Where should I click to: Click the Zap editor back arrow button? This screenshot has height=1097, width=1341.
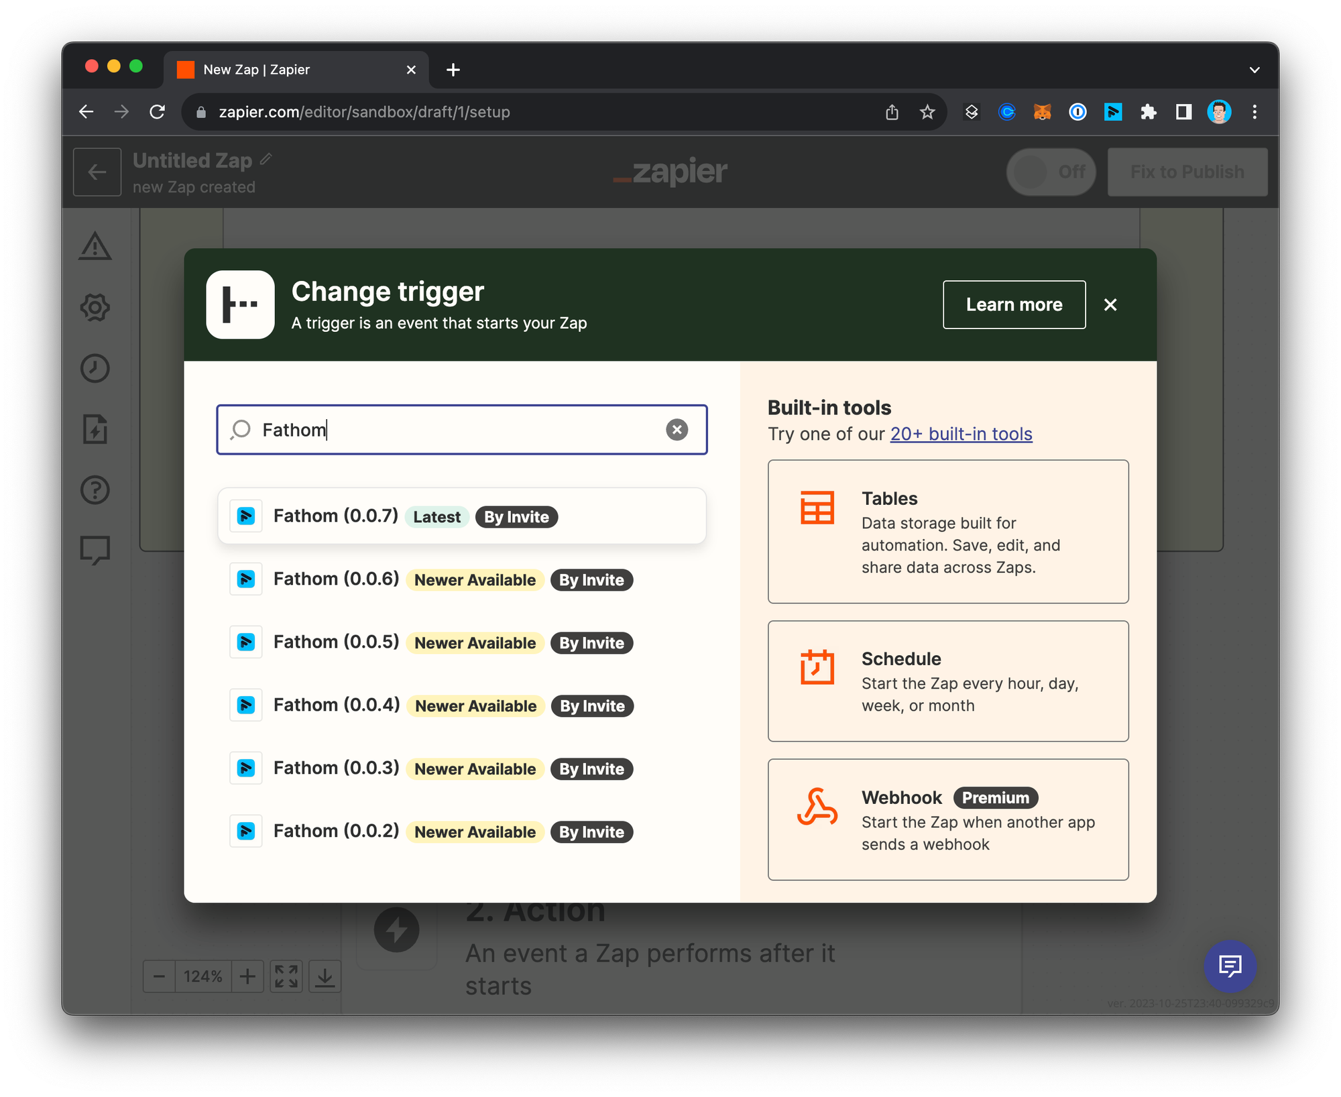(97, 172)
